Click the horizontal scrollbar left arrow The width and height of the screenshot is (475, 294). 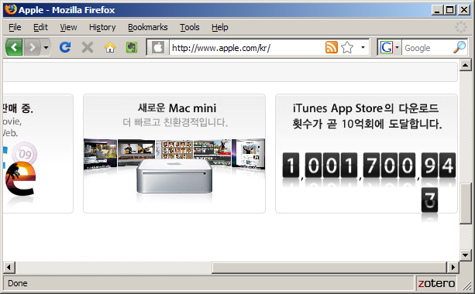pos(9,268)
